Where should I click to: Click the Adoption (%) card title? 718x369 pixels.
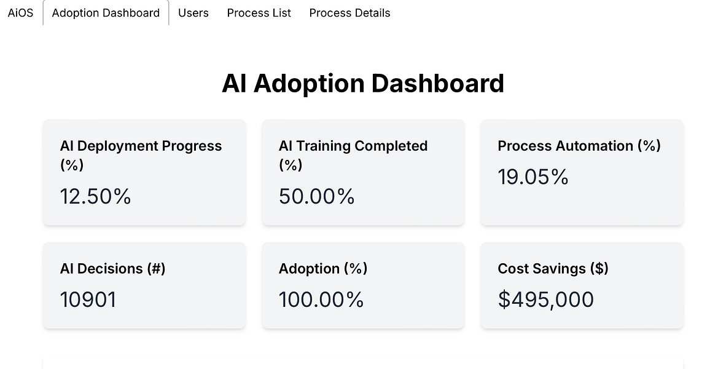[323, 269]
